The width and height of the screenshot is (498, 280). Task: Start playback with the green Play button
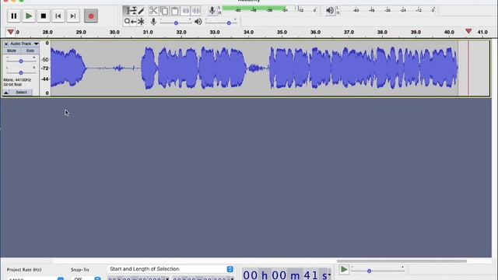[x=29, y=16]
